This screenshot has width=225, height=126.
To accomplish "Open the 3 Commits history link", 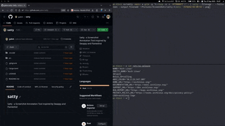I will pyautogui.click(x=66, y=39).
